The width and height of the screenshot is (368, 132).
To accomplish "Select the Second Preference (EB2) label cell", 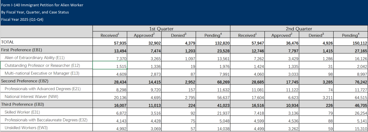I will click(46, 81).
